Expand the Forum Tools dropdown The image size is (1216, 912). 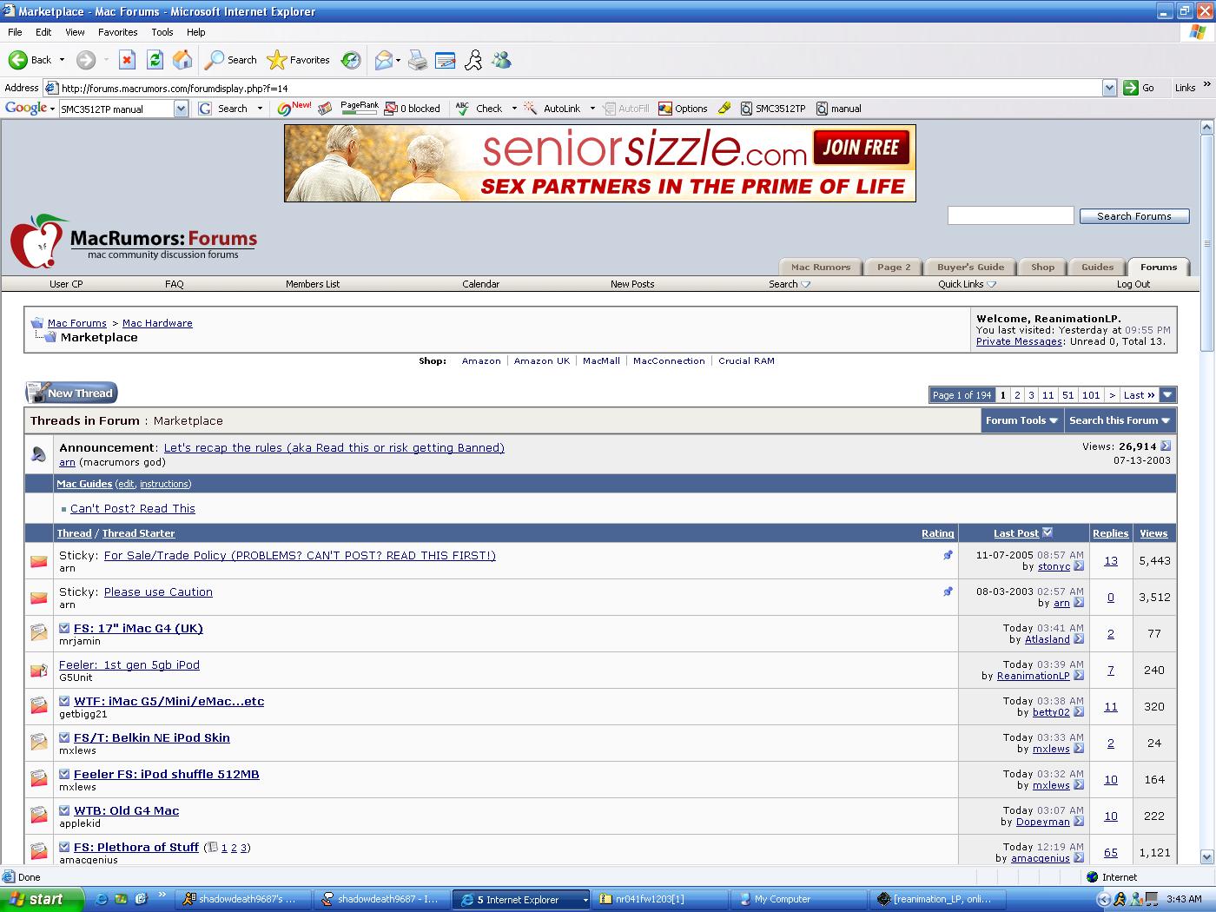(1021, 420)
